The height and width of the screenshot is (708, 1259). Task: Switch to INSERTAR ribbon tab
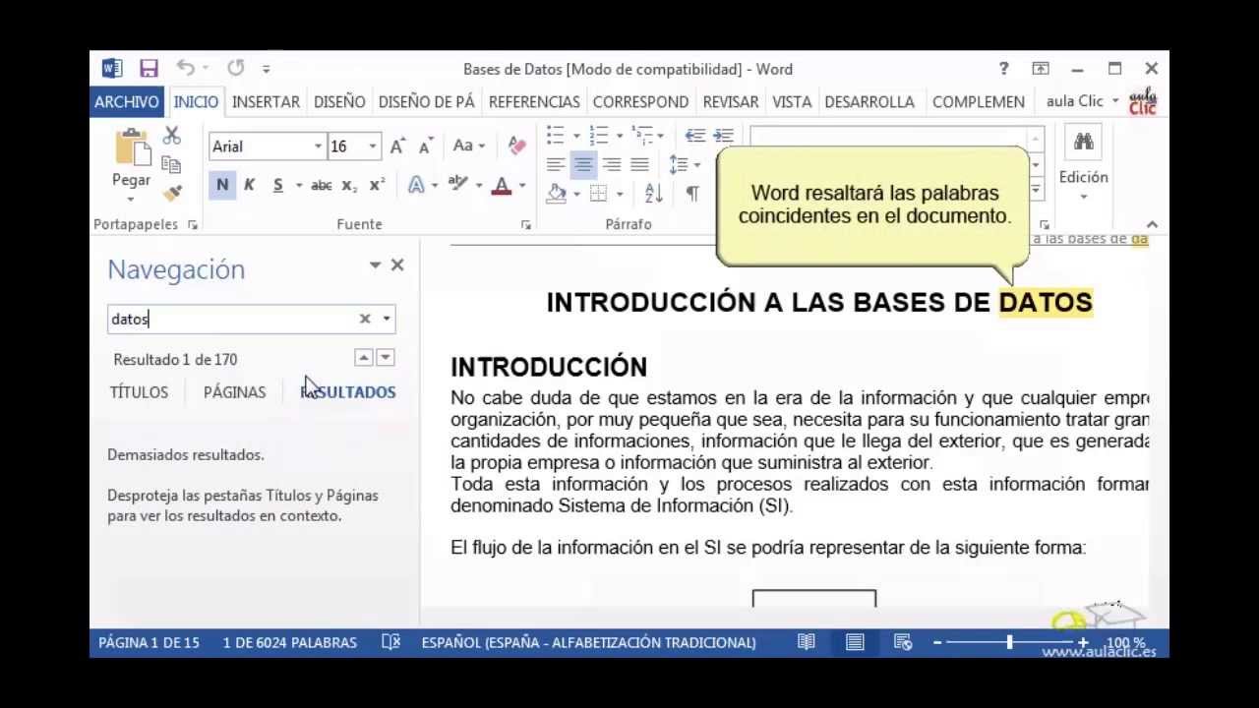[x=266, y=101]
